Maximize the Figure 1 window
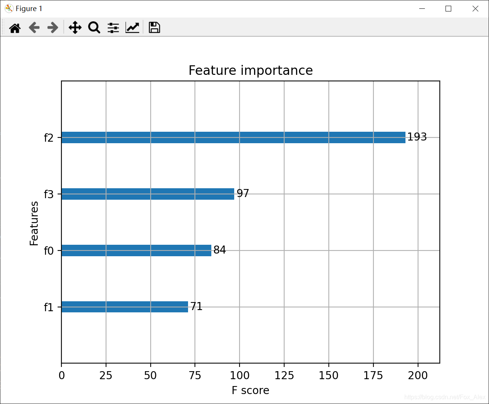The width and height of the screenshot is (489, 404). (449, 8)
